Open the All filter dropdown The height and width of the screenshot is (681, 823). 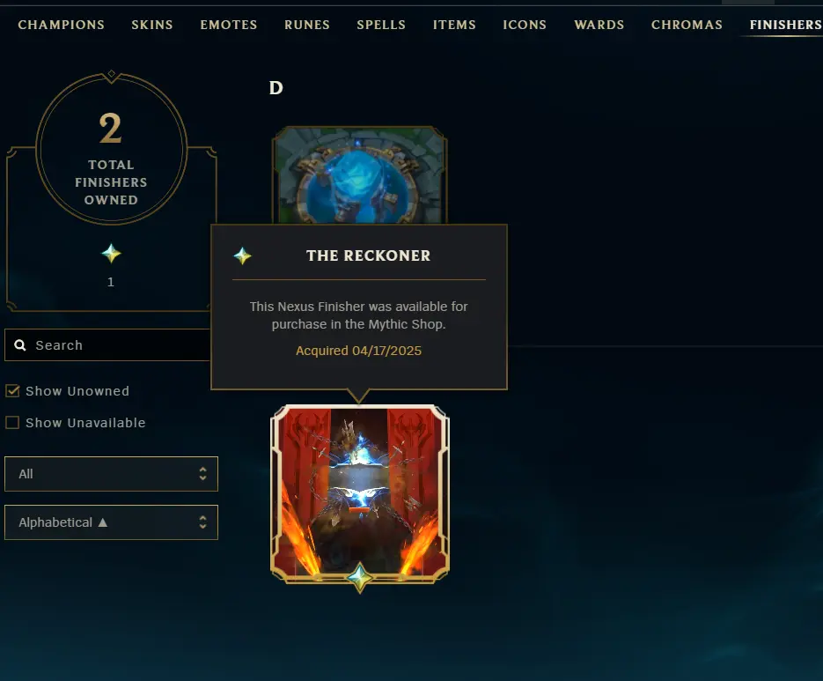click(x=111, y=474)
